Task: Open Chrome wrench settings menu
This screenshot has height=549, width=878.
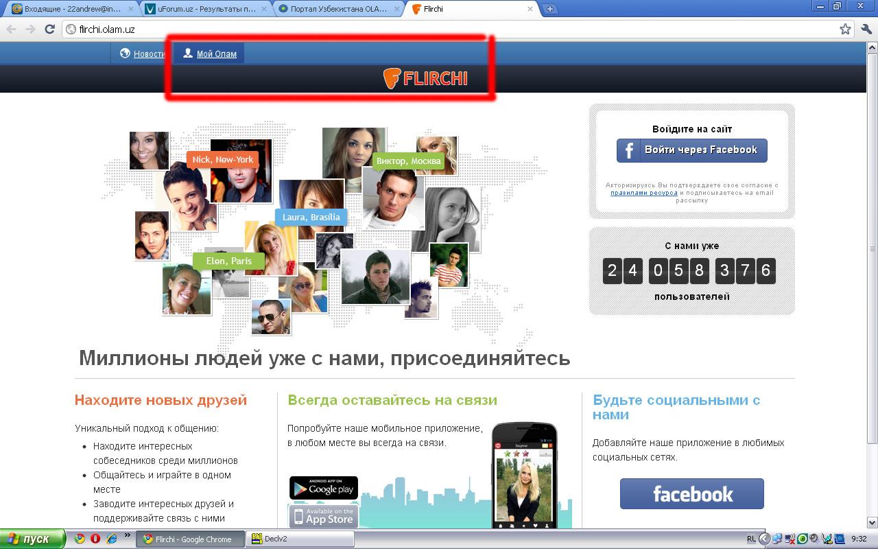Action: tap(866, 29)
